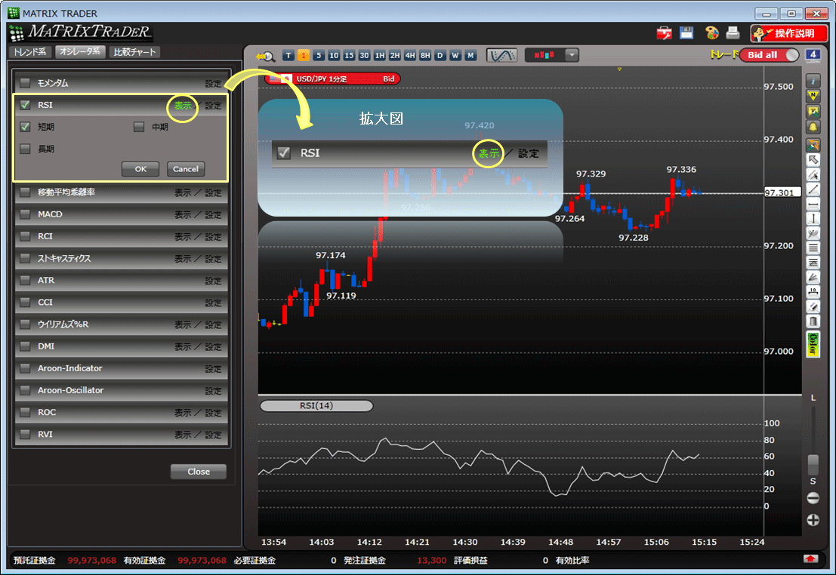This screenshot has height=575, width=836.
Task: Click the number 4 screen layout icon
Action: coord(813,55)
